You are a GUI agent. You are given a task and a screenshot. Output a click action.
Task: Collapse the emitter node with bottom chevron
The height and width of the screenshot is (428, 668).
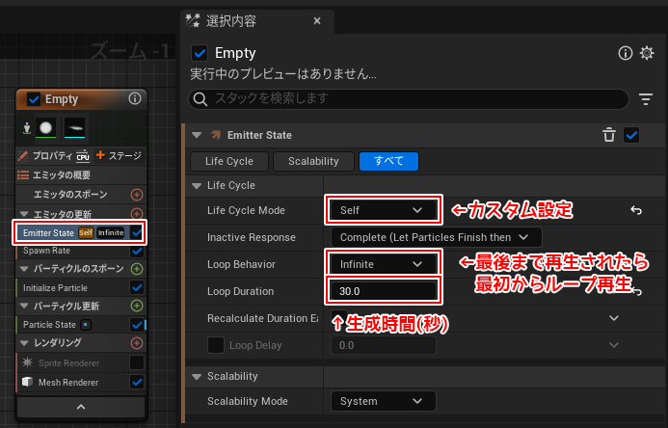coord(81,408)
